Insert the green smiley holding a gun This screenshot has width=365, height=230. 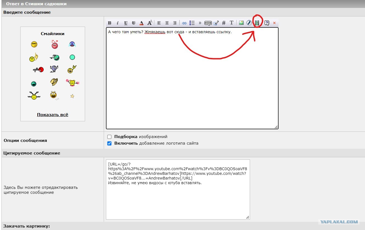point(55,57)
